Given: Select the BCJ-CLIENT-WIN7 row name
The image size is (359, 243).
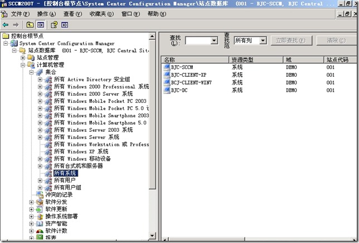Looking at the screenshot, I should 191,82.
